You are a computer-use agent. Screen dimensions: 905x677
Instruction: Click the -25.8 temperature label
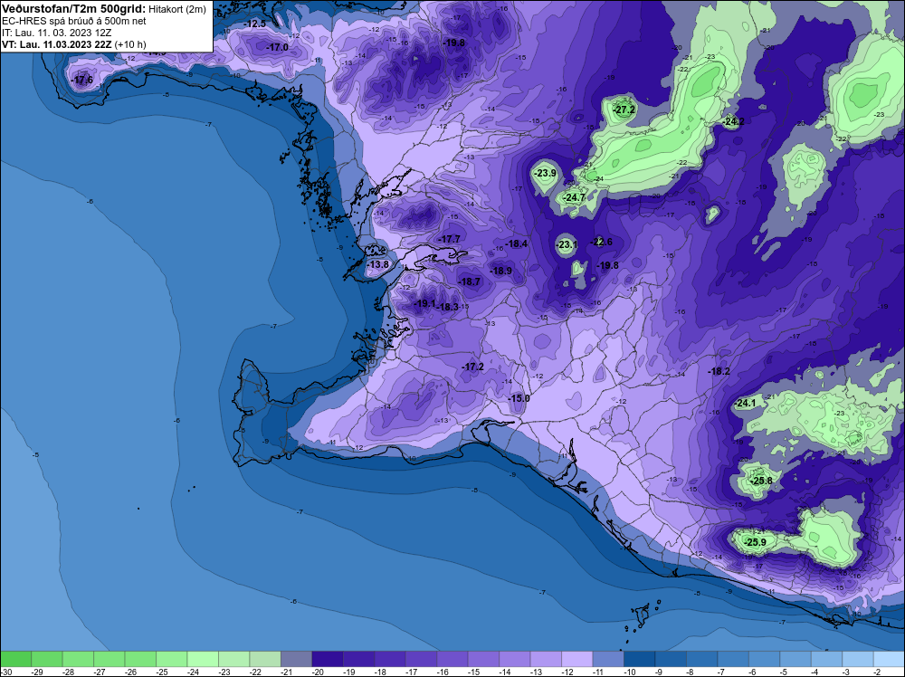[761, 481]
